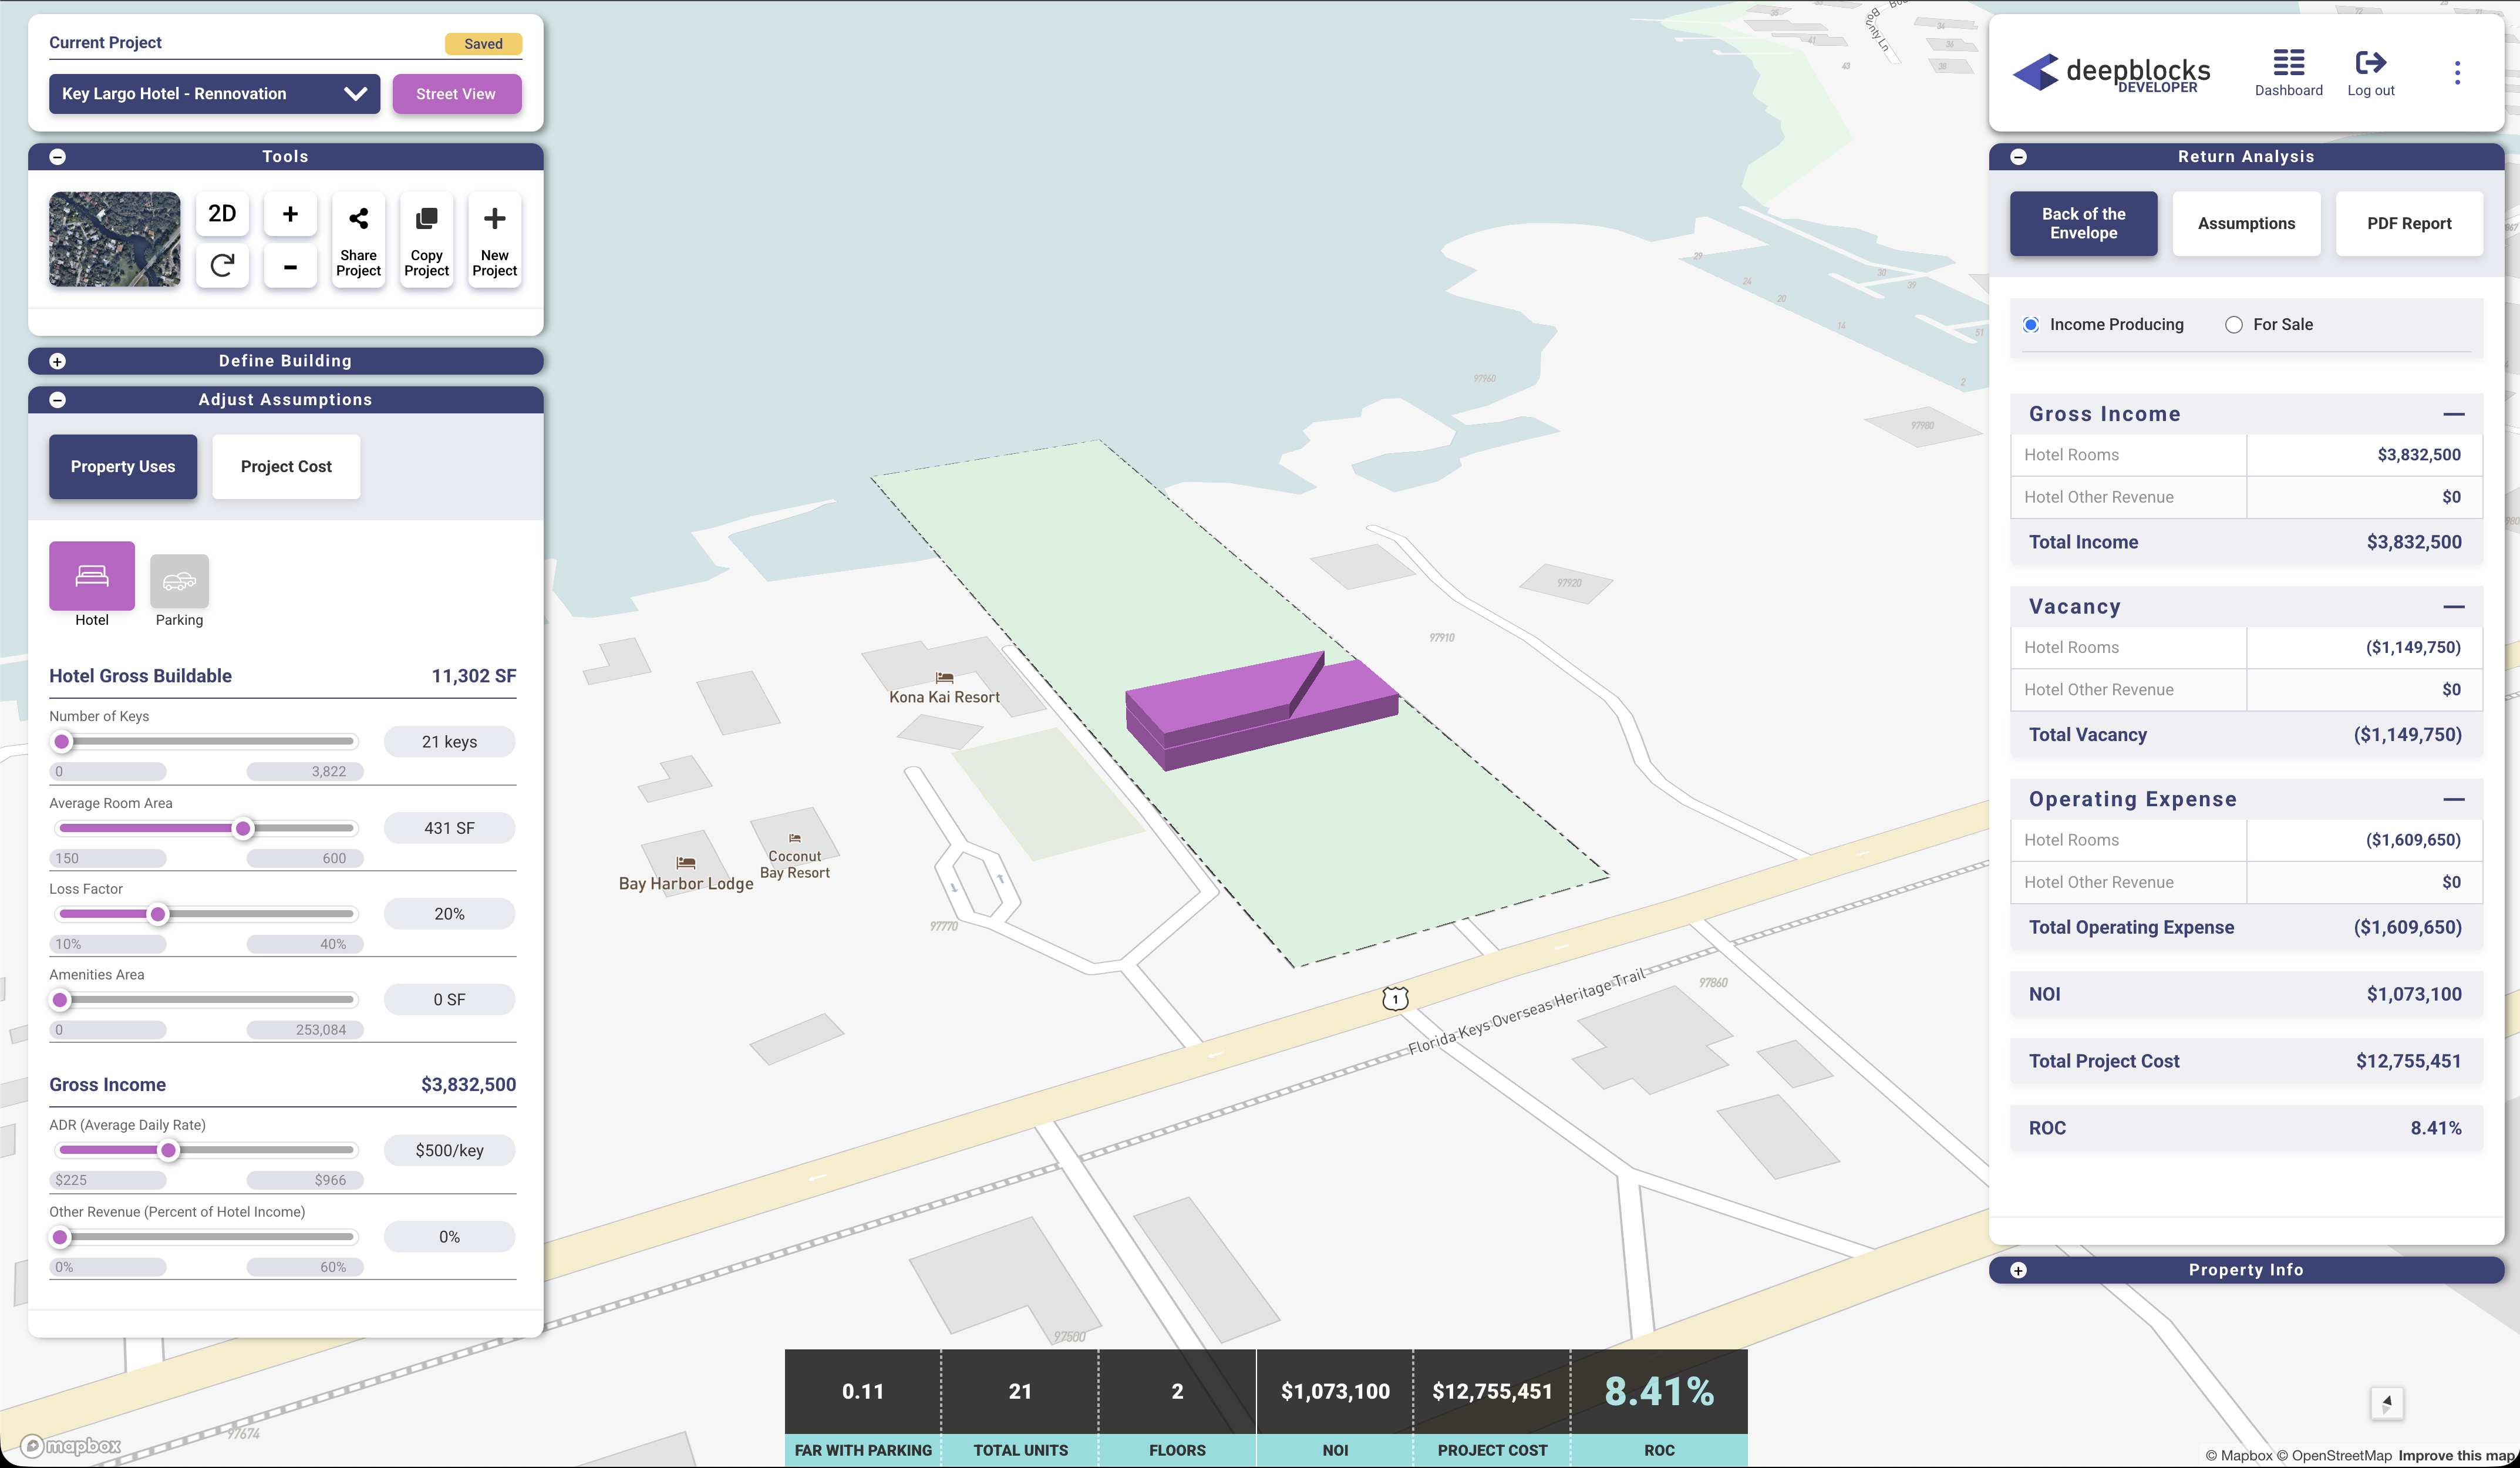The width and height of the screenshot is (2520, 1468).
Task: Switch map to 2D view
Action: tap(222, 214)
